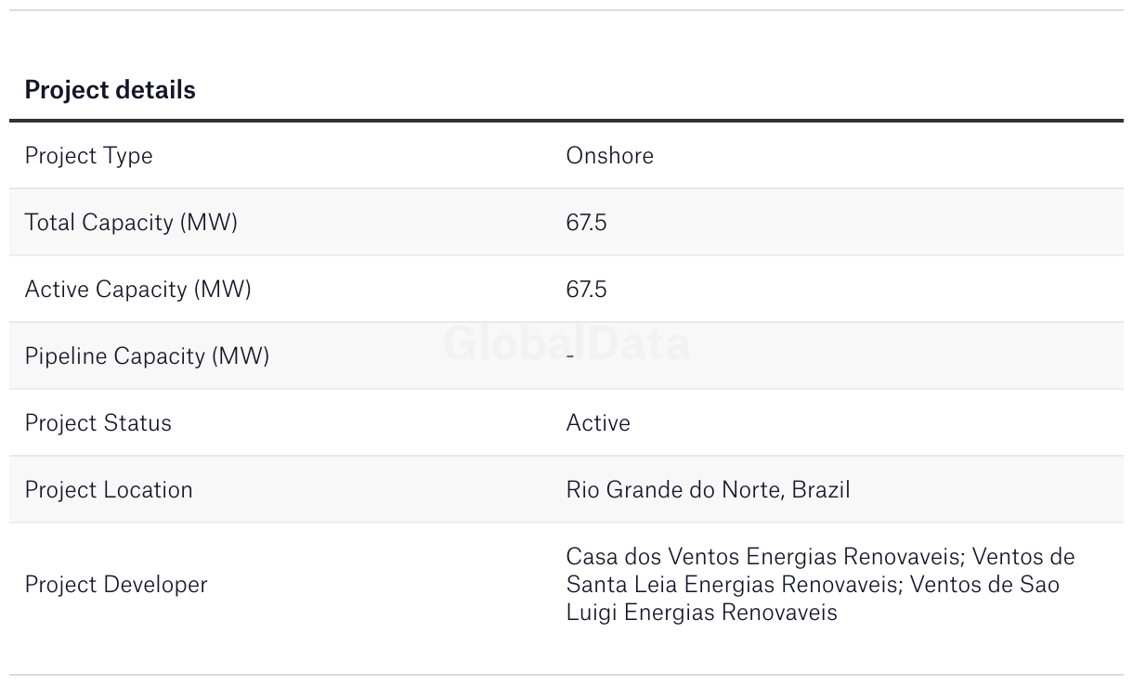This screenshot has width=1133, height=685.
Task: Click the GlobalData watermark
Action: click(566, 343)
